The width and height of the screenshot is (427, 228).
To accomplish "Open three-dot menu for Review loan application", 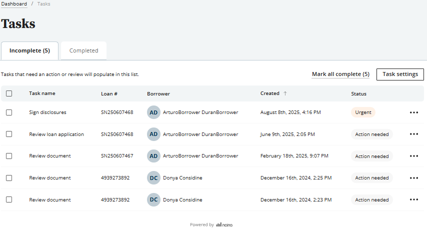I will click(x=413, y=134).
